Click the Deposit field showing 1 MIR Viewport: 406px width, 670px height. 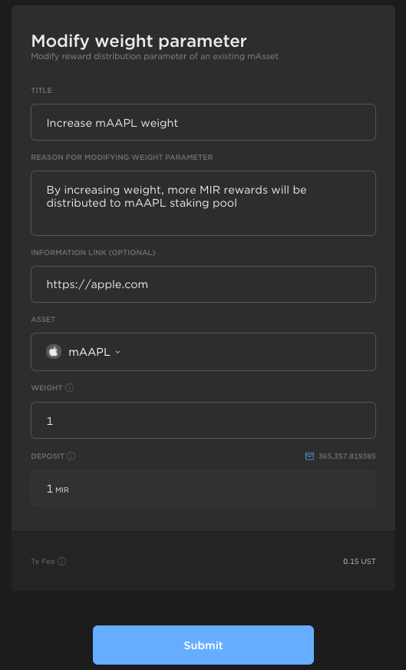[x=203, y=488]
